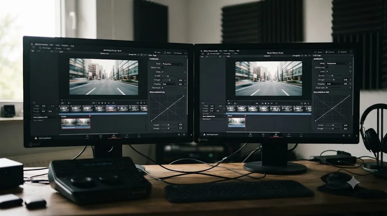Collapse the Show Stabilized Path row, right monitor side panel
This screenshot has width=387, height=216.
coord(201,116)
